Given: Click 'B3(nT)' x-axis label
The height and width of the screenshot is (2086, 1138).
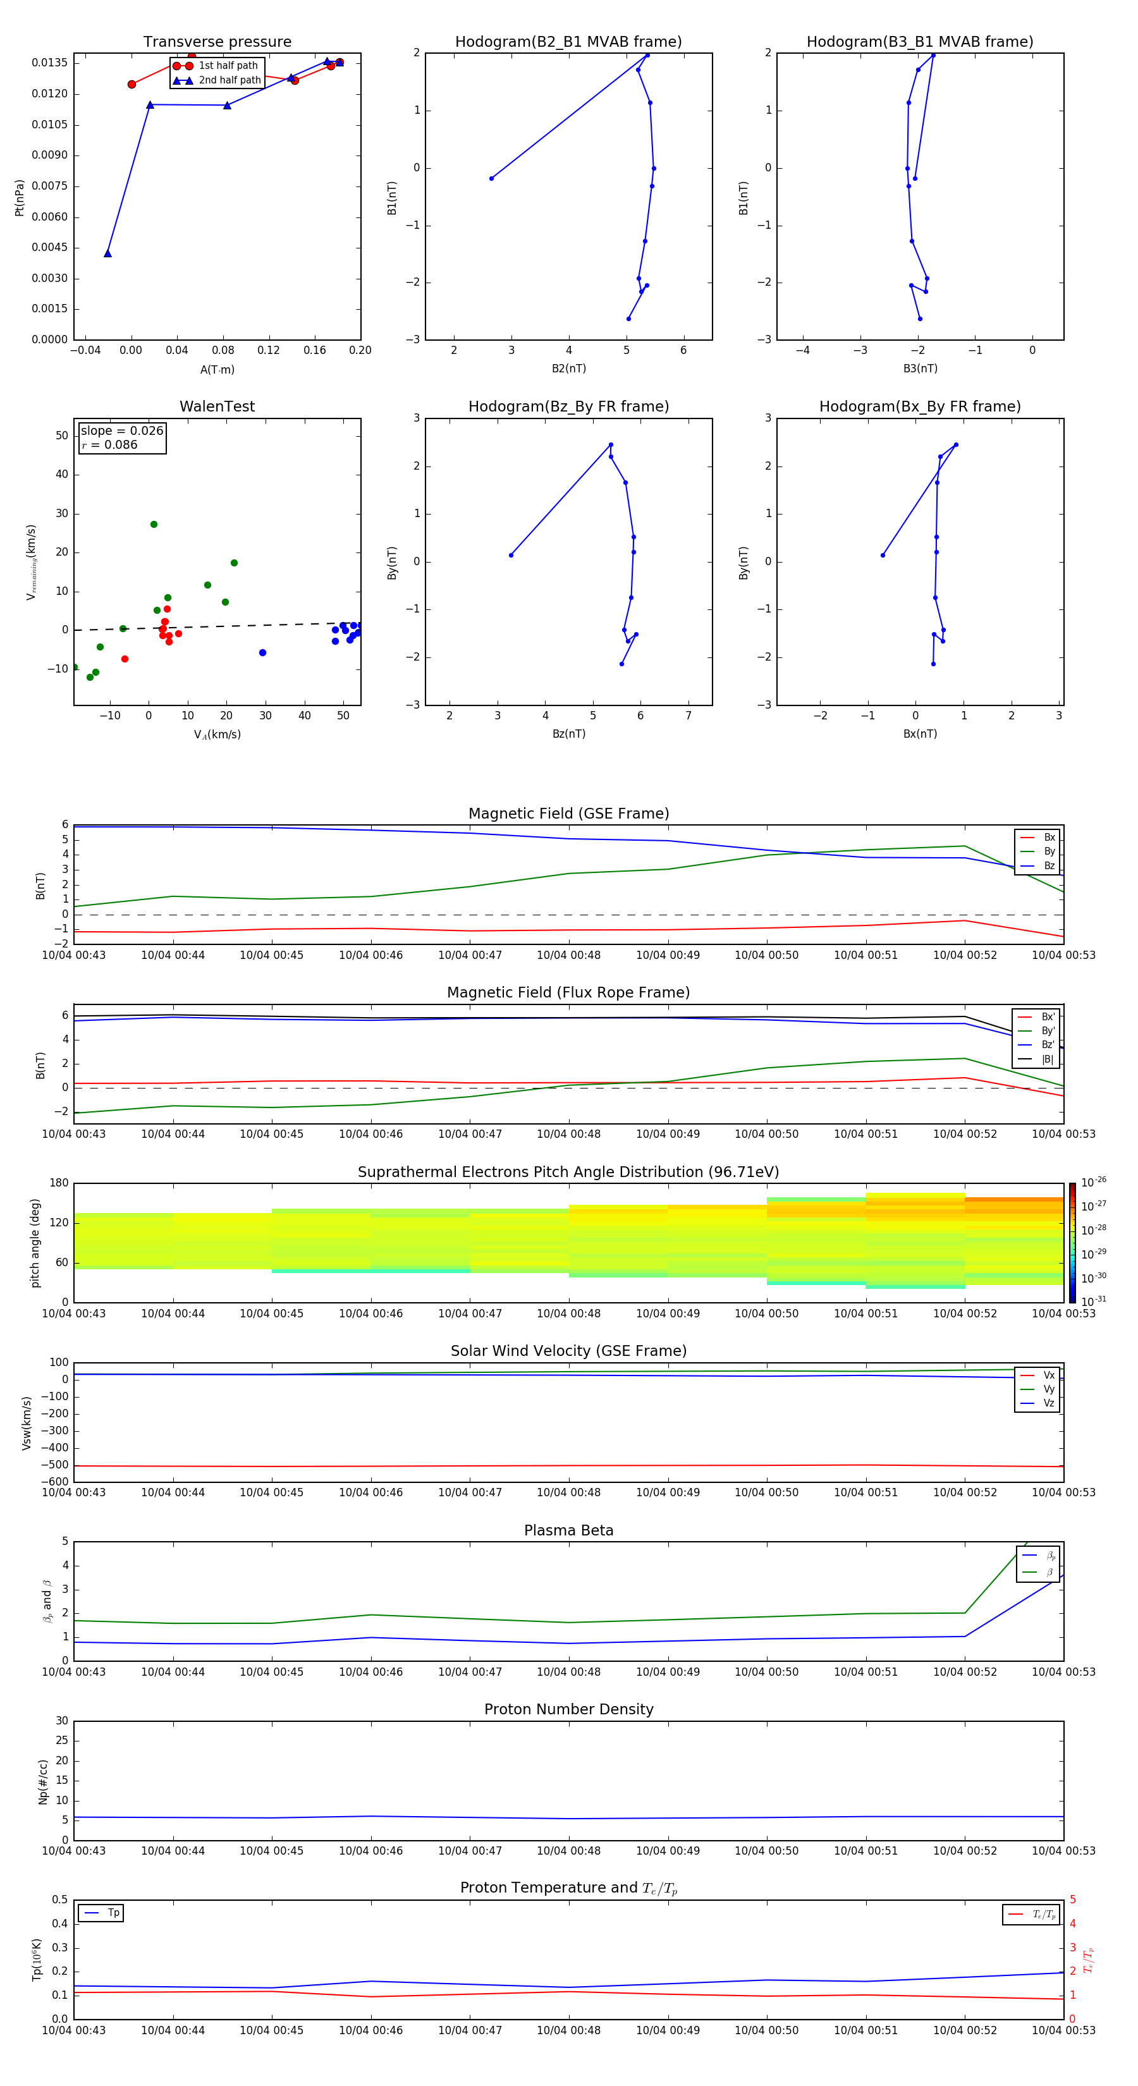Looking at the screenshot, I should point(920,369).
